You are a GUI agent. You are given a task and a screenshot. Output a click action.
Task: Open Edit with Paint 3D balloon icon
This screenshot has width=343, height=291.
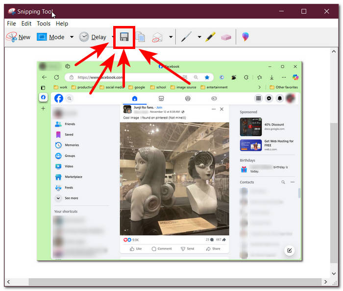point(245,37)
